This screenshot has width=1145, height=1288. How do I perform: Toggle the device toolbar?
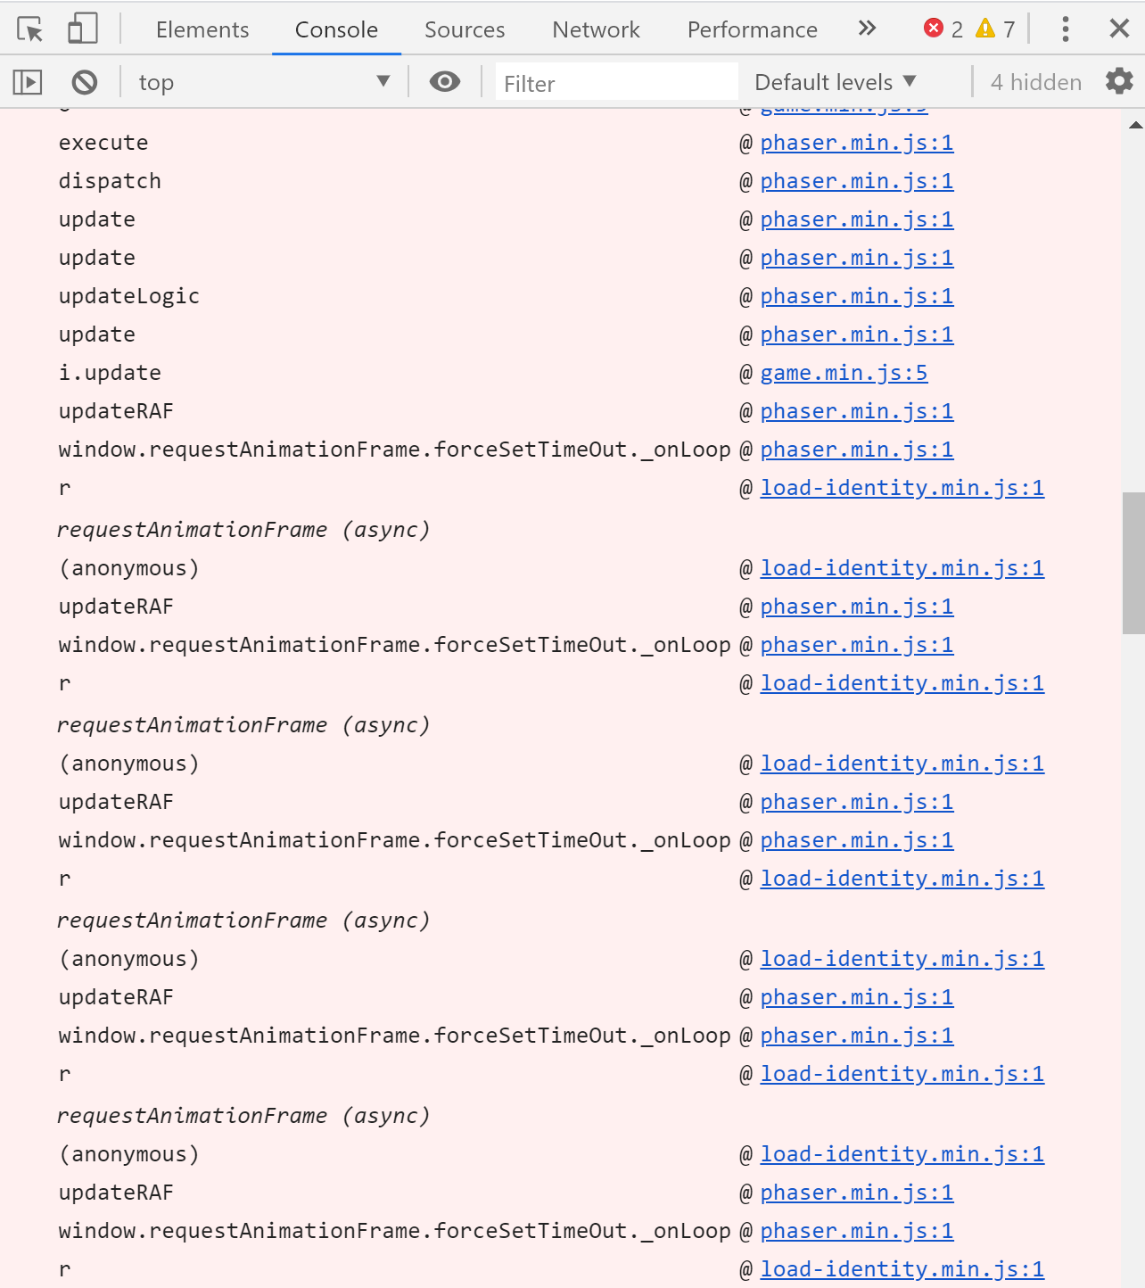[81, 28]
